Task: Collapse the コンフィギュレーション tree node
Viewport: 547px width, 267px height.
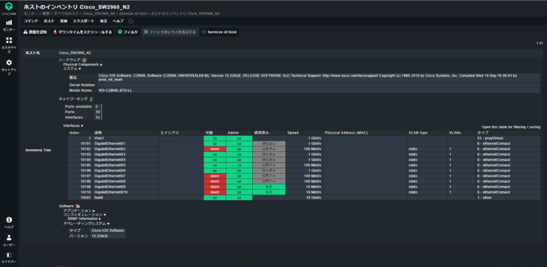Action: click(x=84, y=215)
